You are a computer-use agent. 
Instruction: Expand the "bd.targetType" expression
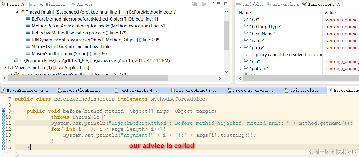click(241, 27)
